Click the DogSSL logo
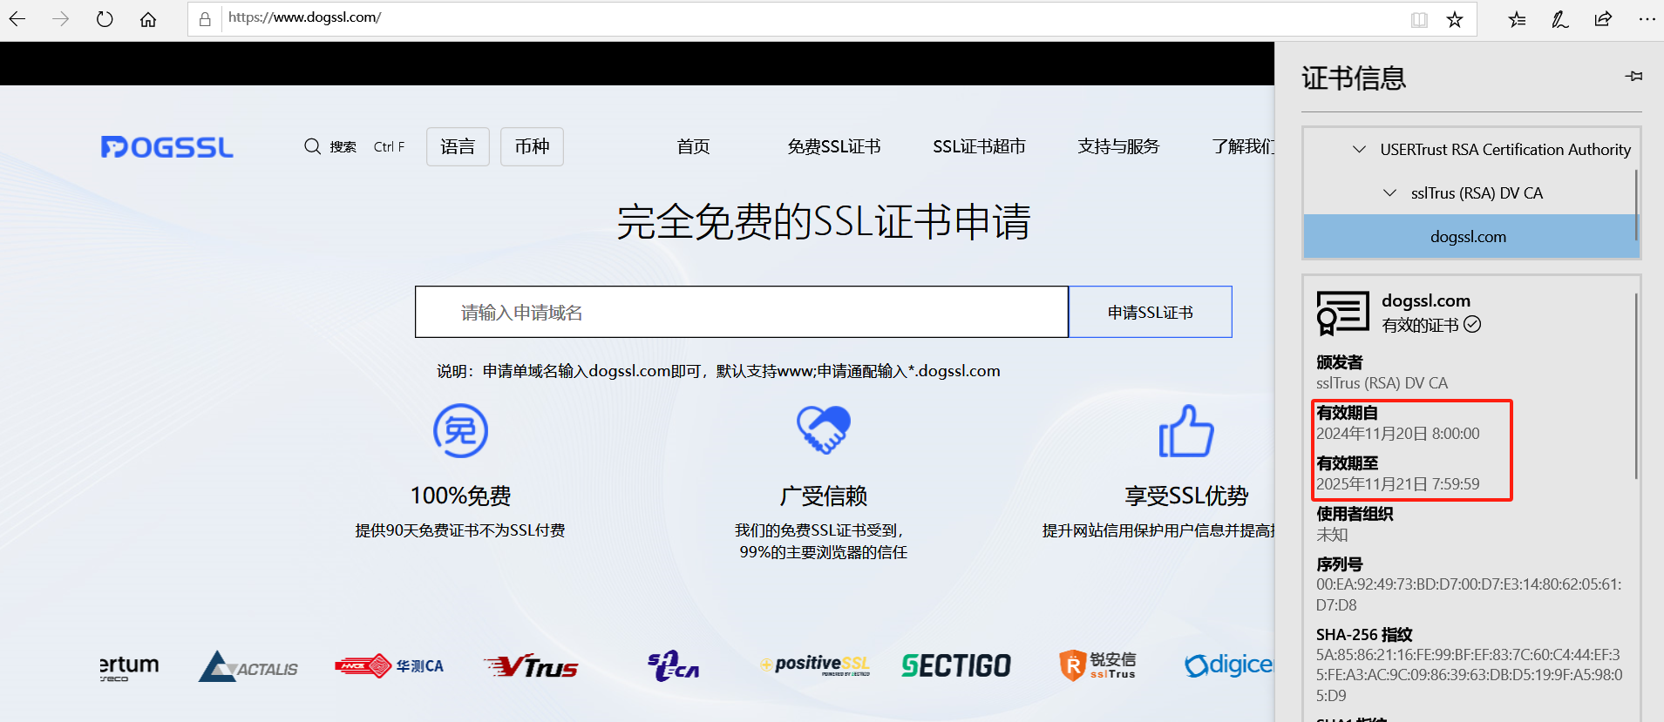Screen dimensions: 1664x722 click(x=167, y=147)
